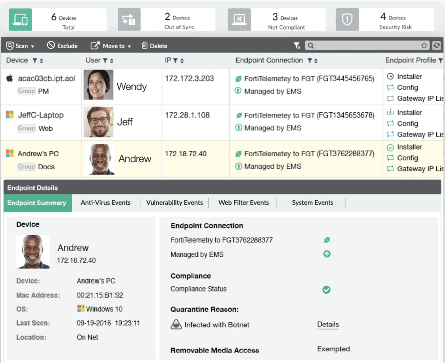Click FortiTelemetry icon for FGT1345653678

coord(239,115)
